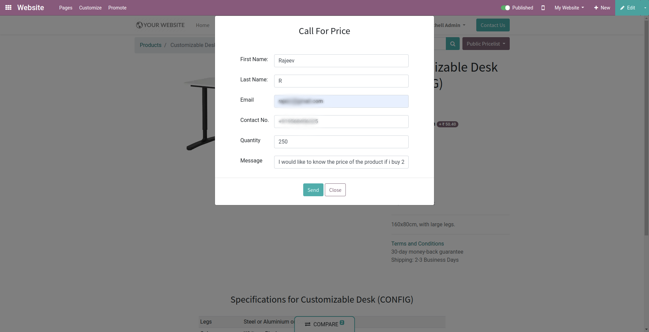Open the Promote menu
Screen dimensions: 649x332
click(117, 8)
